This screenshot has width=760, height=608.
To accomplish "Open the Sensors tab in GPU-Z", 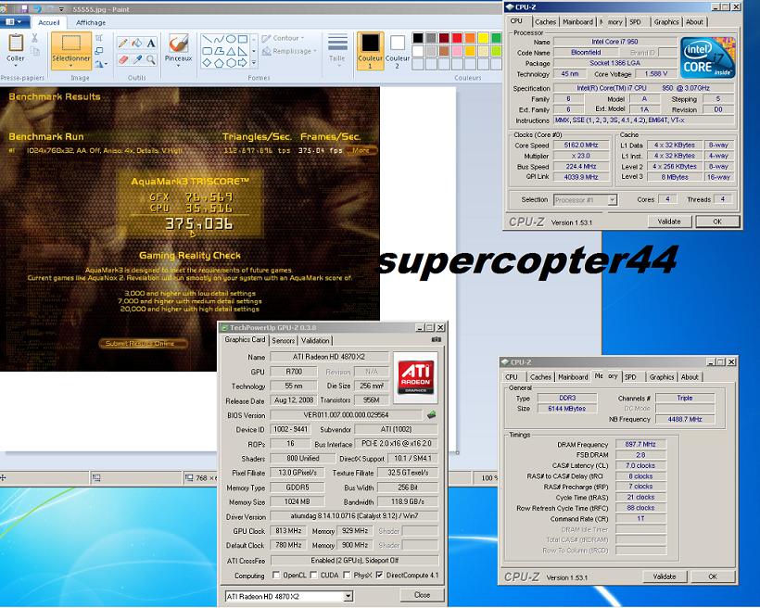I will [x=284, y=340].
